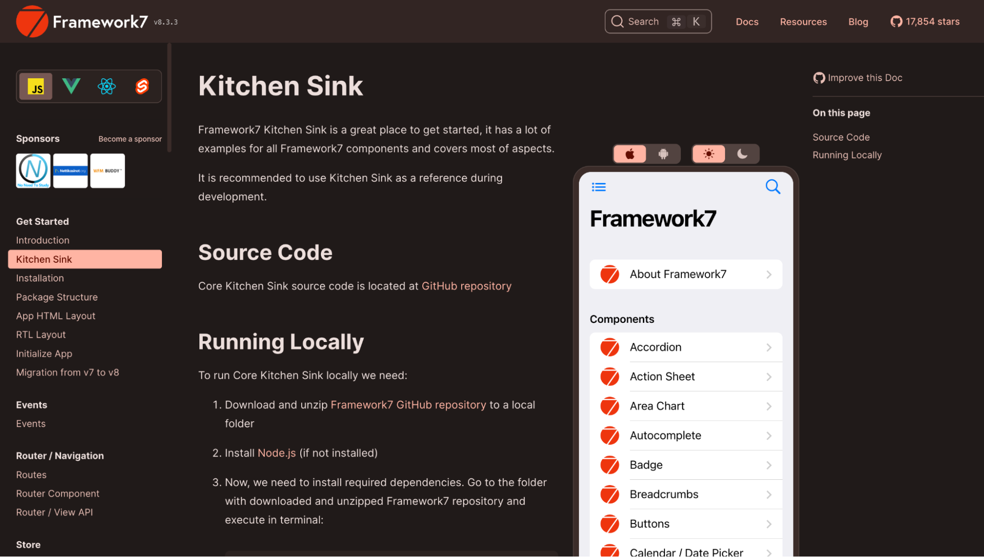Open Breadcrumbs row chevron
984x557 pixels.
point(769,495)
